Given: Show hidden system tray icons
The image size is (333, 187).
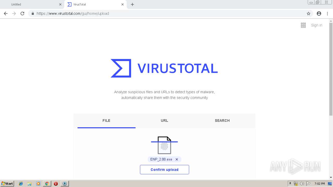Looking at the screenshot, I should point(290,184).
